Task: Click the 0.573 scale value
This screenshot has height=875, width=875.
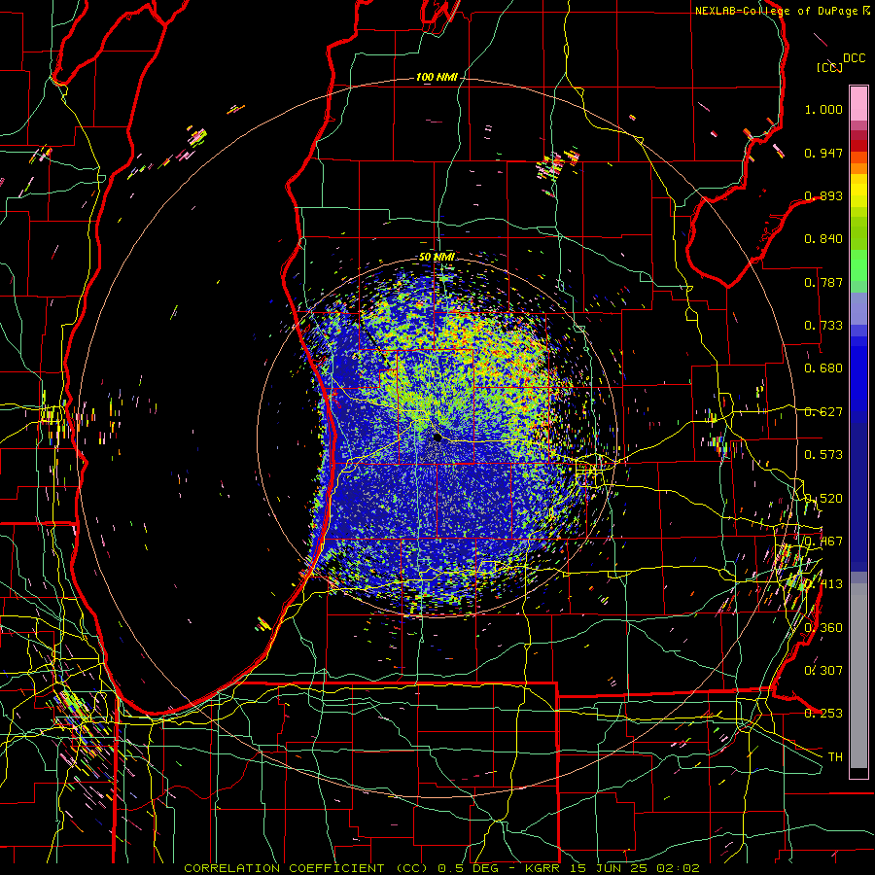Action: [823, 455]
